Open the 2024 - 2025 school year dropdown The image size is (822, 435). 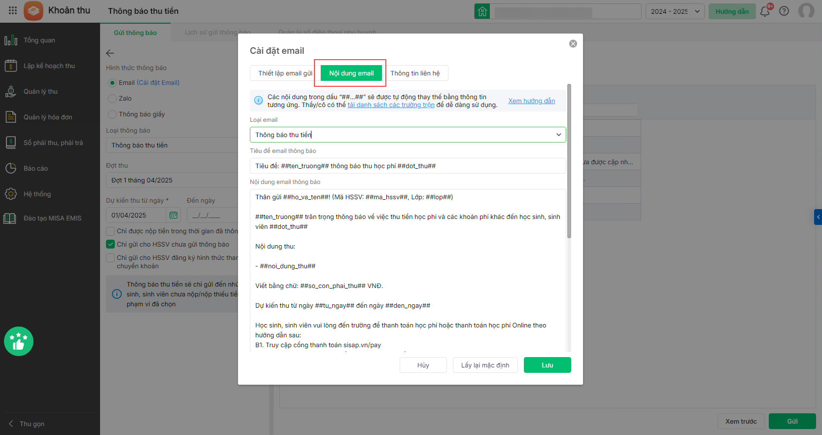click(675, 11)
